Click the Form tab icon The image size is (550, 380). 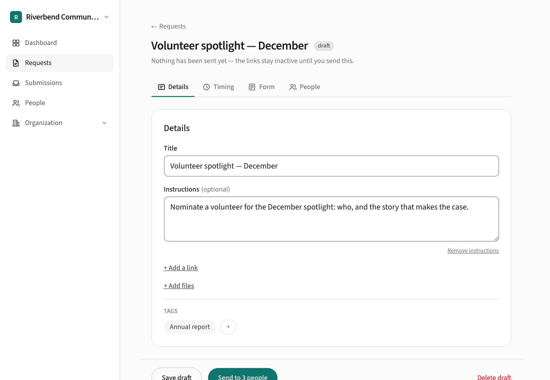point(252,87)
